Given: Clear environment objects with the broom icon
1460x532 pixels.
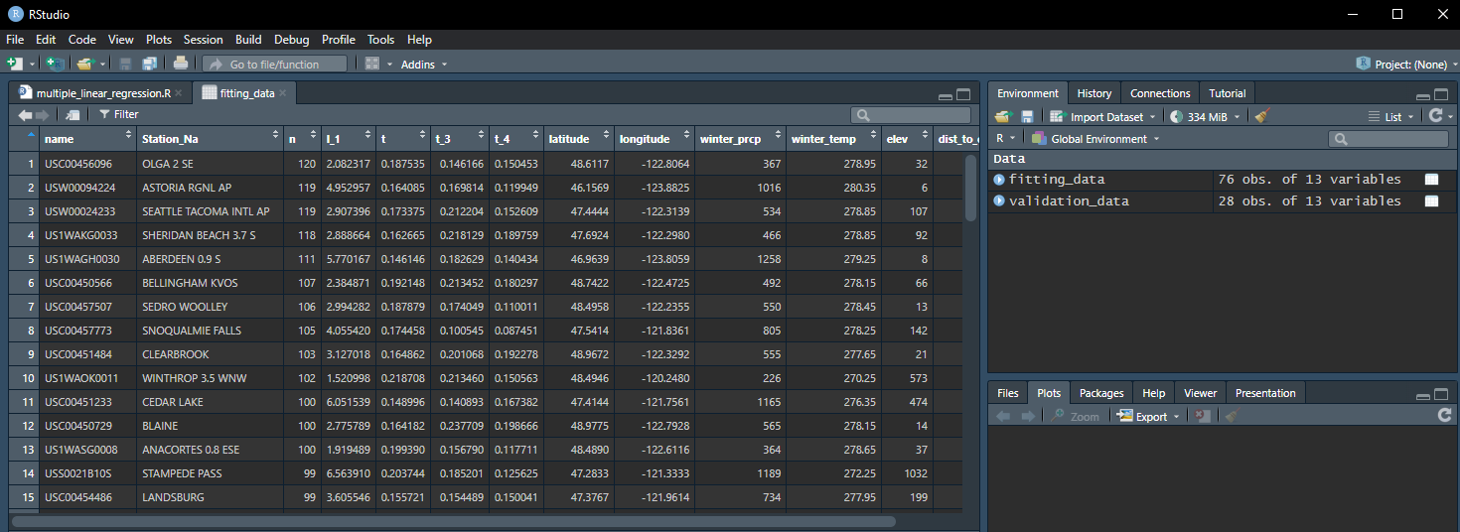Looking at the screenshot, I should click(x=1262, y=116).
